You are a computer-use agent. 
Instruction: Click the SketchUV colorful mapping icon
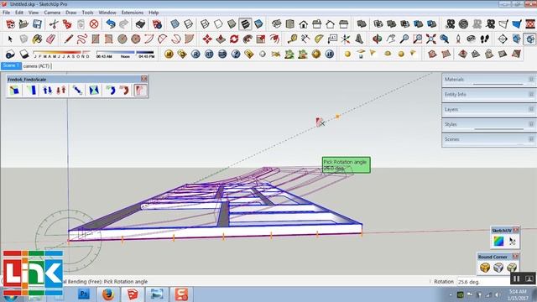click(498, 242)
